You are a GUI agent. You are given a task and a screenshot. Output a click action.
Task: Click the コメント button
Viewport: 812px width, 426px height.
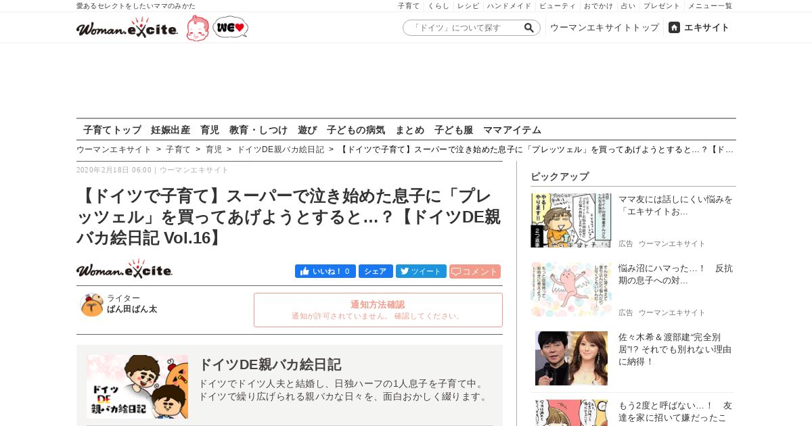click(x=475, y=271)
